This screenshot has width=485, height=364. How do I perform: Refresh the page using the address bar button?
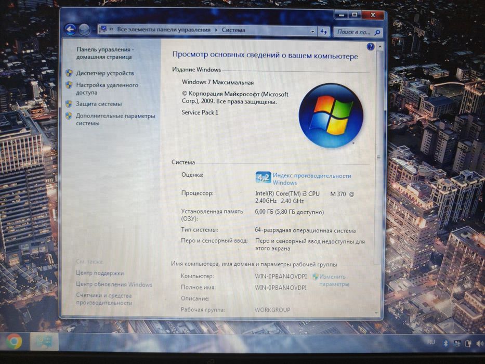pos(323,32)
